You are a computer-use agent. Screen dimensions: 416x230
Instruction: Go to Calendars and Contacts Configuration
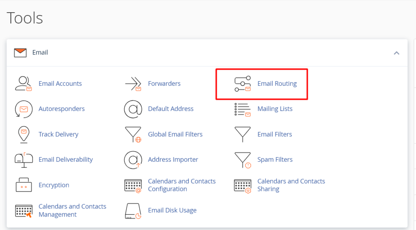click(x=182, y=185)
